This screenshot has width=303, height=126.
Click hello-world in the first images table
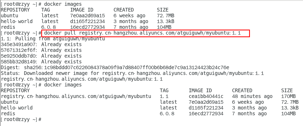(17, 21)
